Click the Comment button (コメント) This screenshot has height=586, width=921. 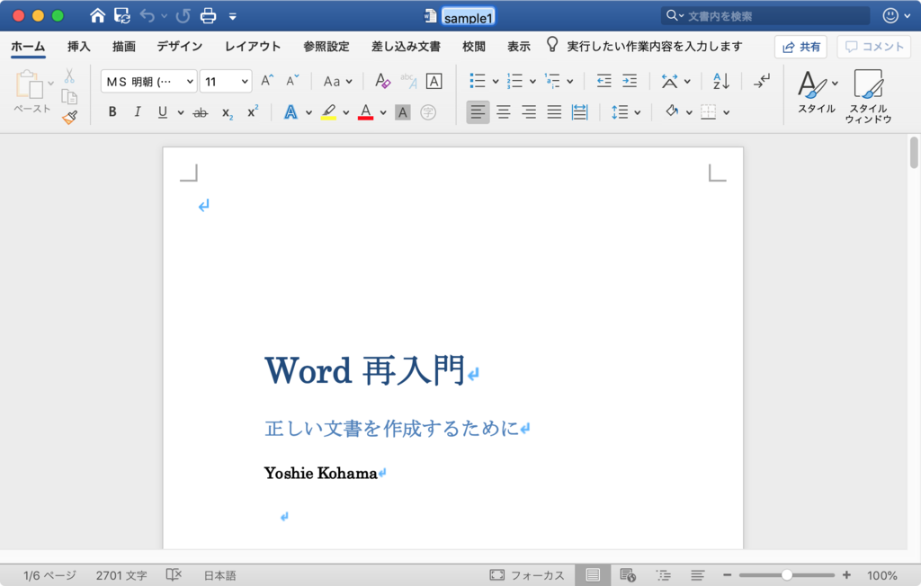(x=874, y=47)
